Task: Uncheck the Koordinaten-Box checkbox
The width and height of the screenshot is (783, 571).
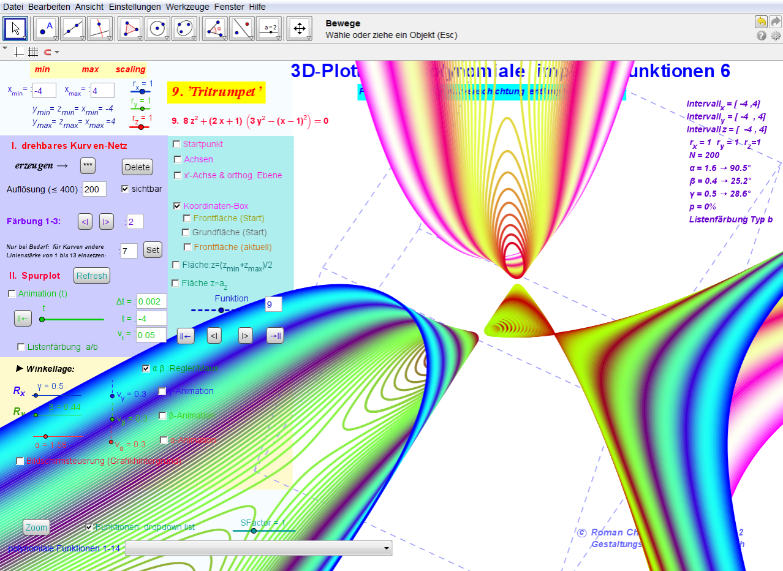Action: pyautogui.click(x=178, y=206)
